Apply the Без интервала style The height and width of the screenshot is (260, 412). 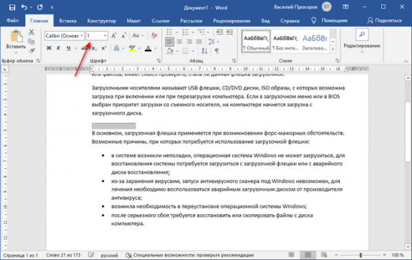(286, 41)
